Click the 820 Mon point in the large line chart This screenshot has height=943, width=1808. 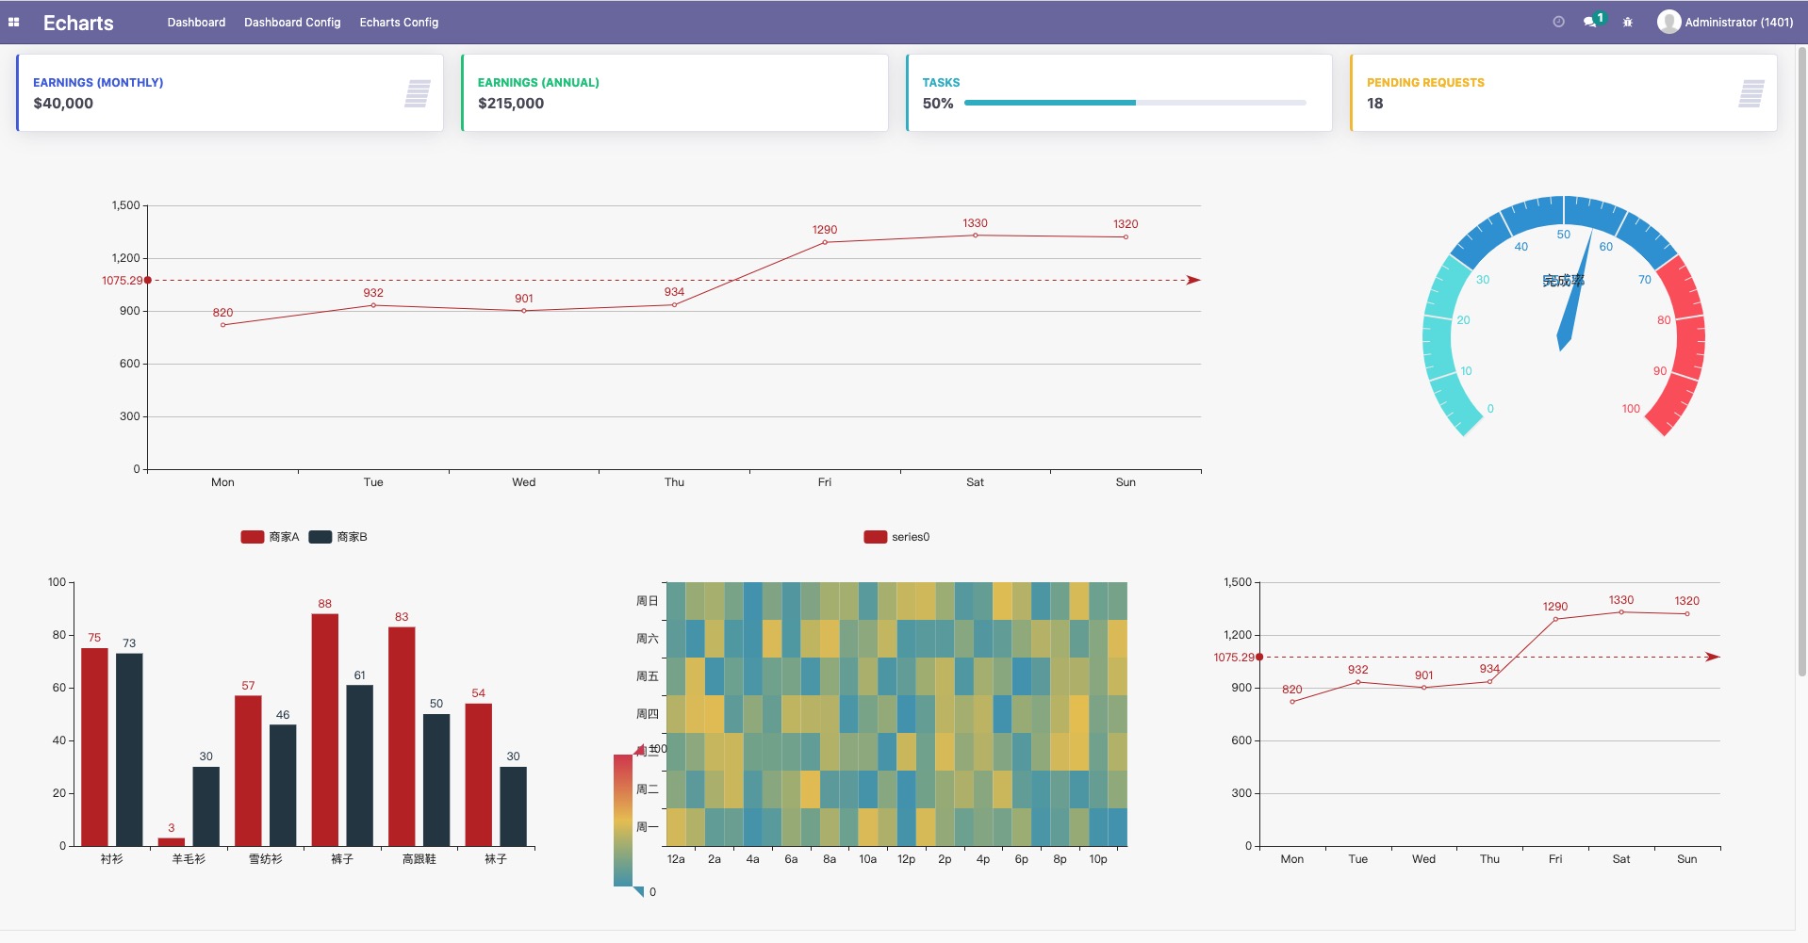pyautogui.click(x=222, y=325)
